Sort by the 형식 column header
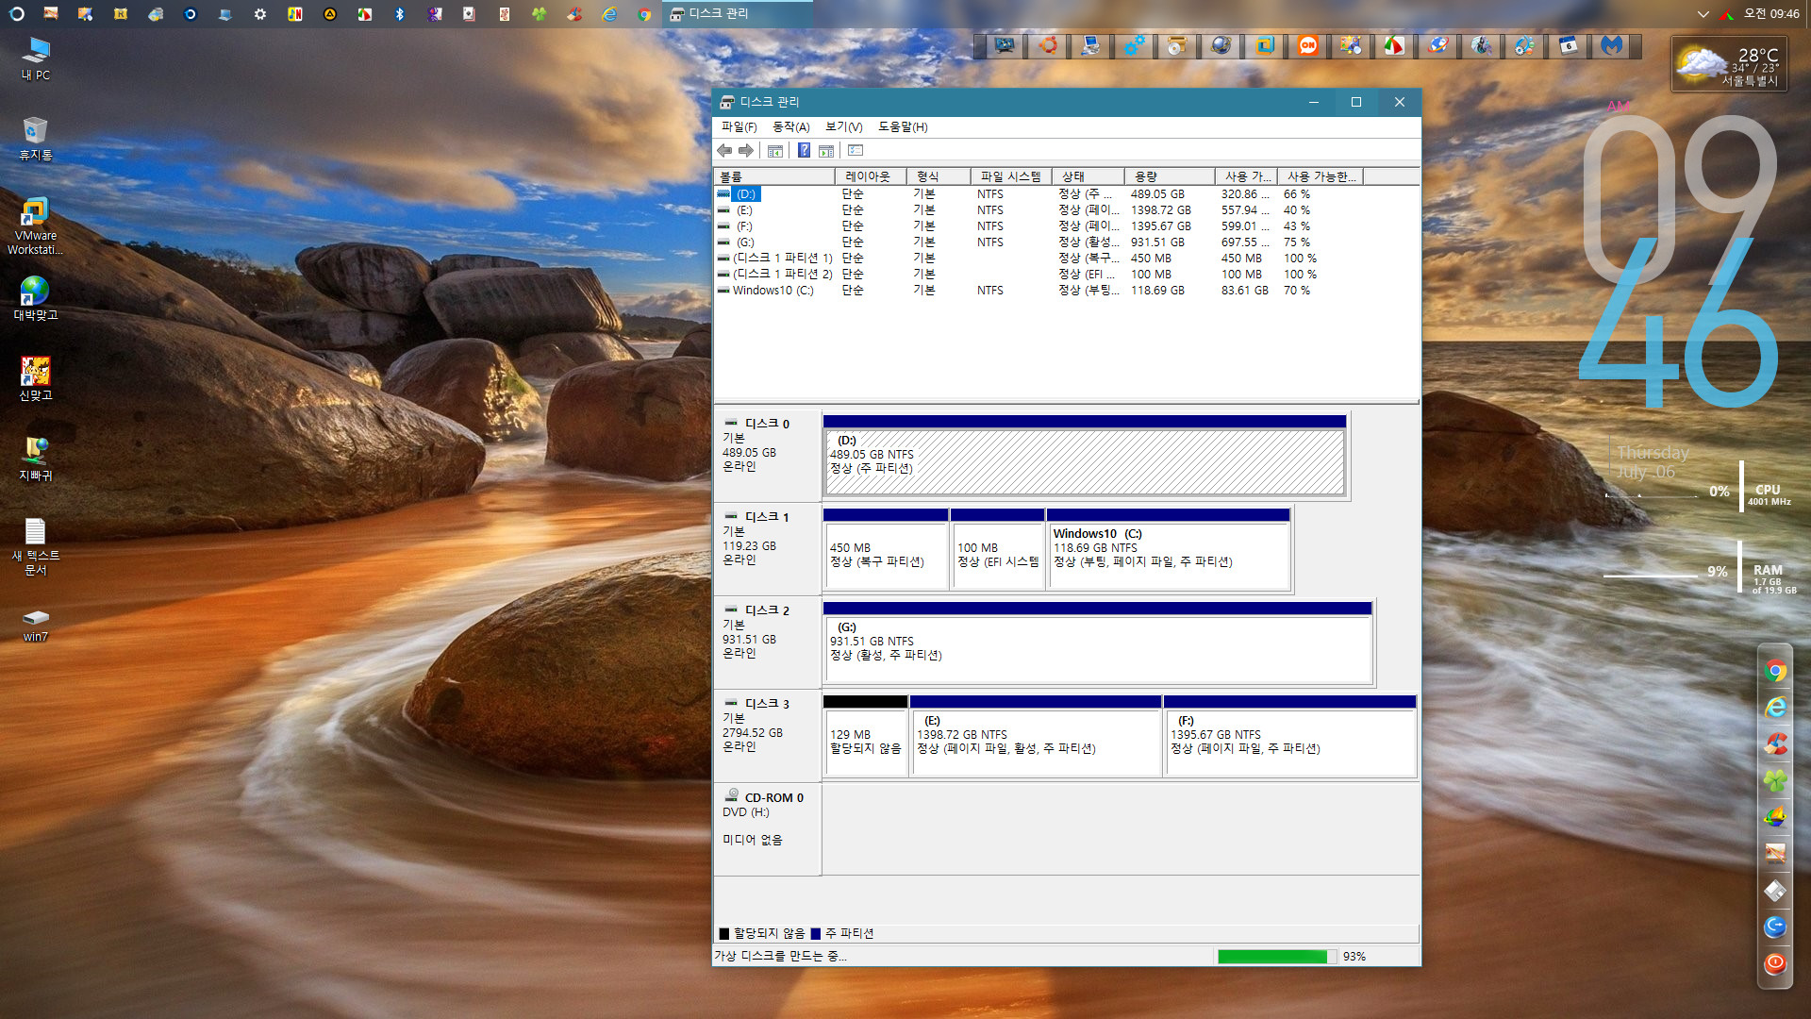 [x=939, y=176]
